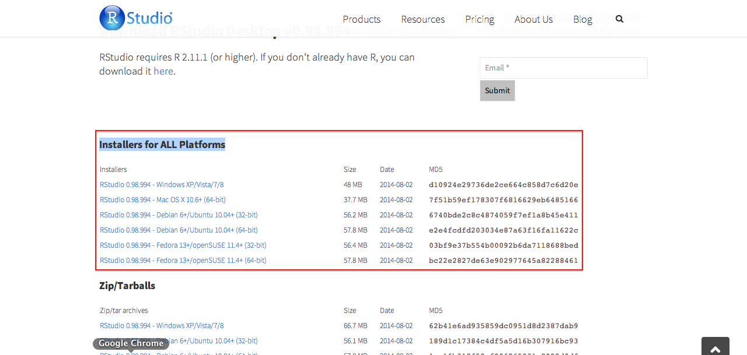Download the Debian/Ubuntu 32-bit tarball under Zip/Tarballs
This screenshot has height=355, width=747.
coord(179,341)
